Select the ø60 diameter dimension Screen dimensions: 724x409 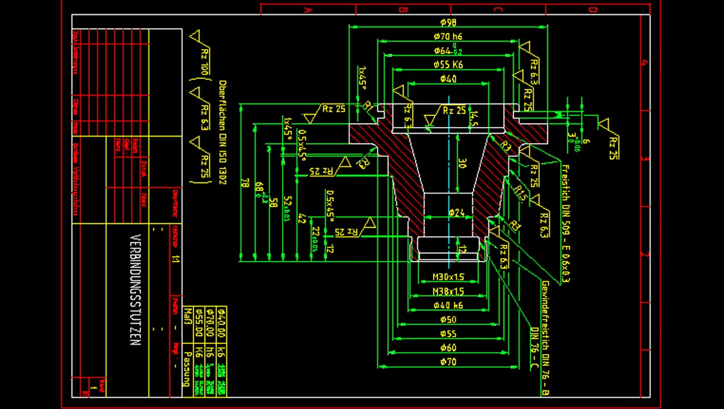pyautogui.click(x=448, y=348)
